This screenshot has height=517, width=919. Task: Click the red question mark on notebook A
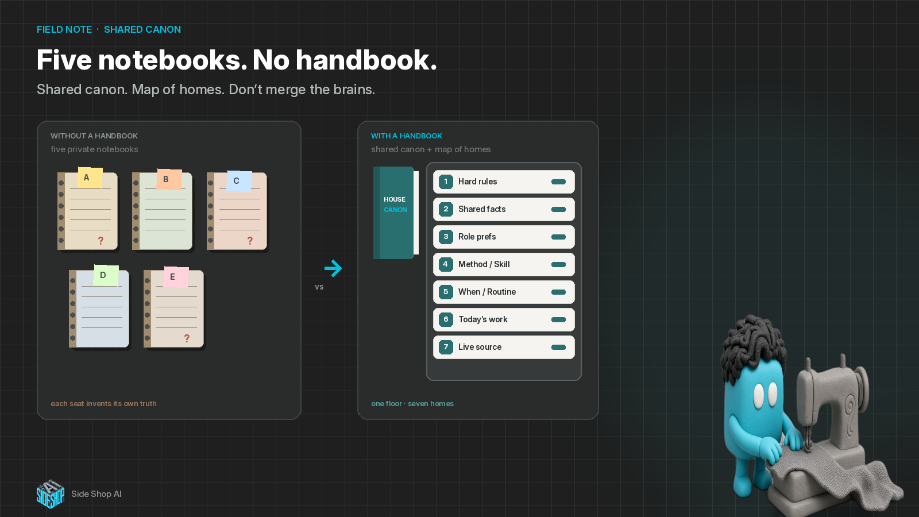[101, 241]
